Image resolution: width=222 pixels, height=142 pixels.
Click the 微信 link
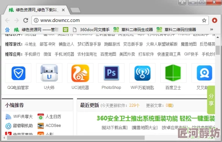47,54
